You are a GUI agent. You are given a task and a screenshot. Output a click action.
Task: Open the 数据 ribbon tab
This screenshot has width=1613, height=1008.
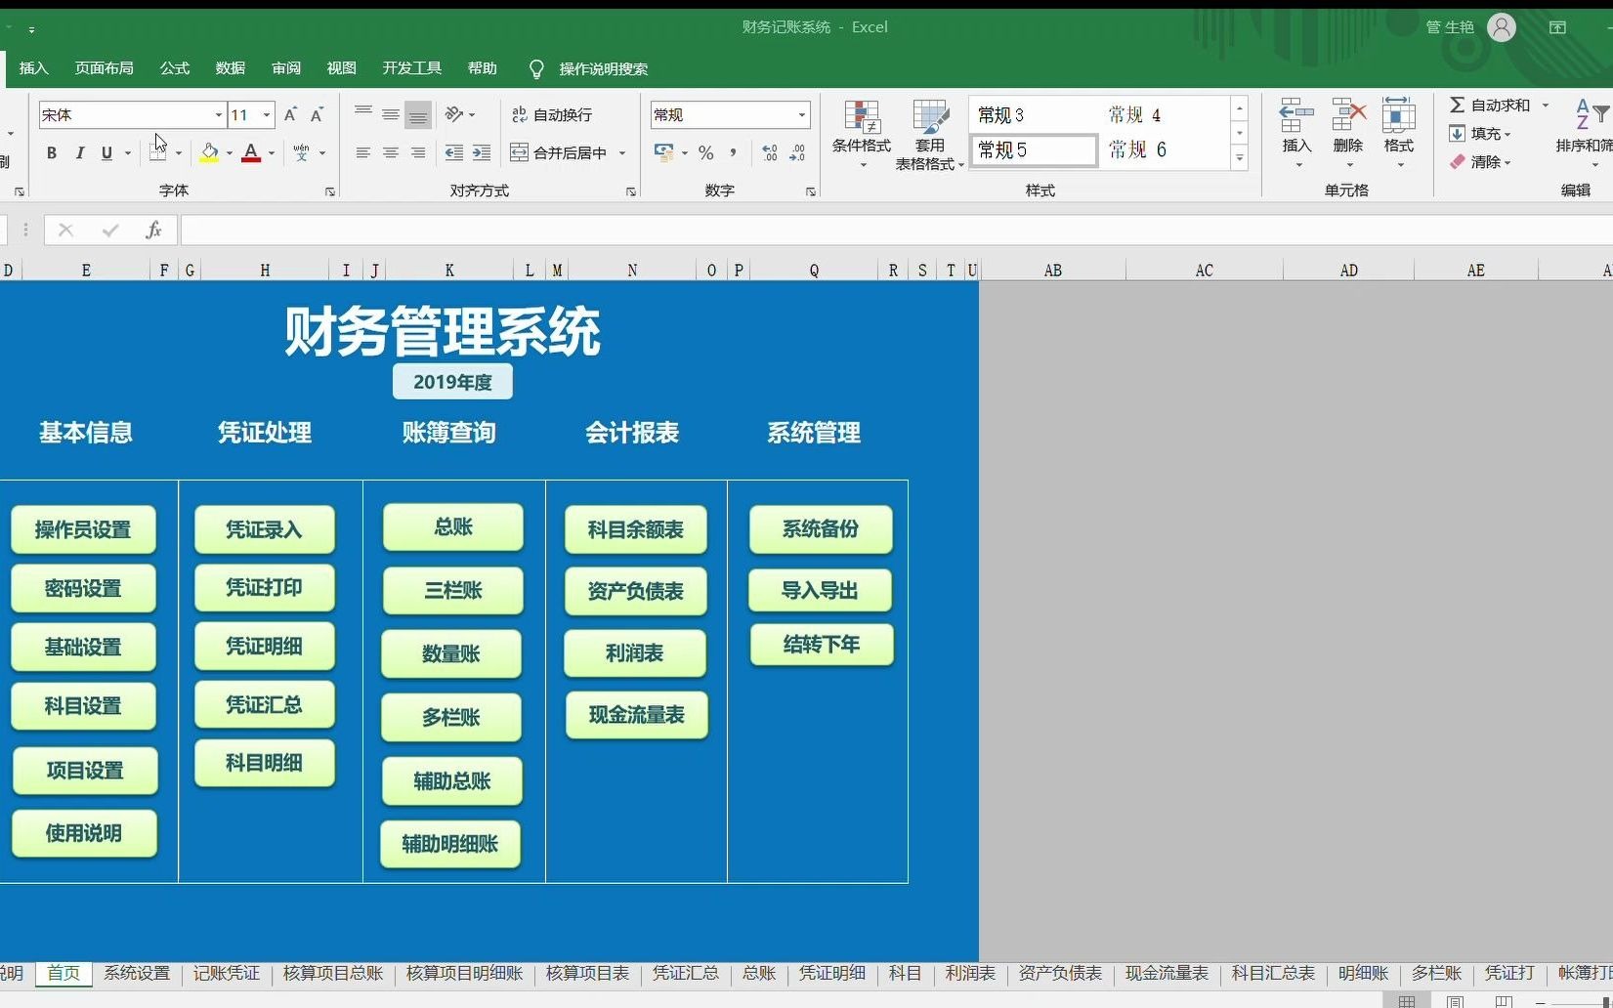(x=231, y=68)
